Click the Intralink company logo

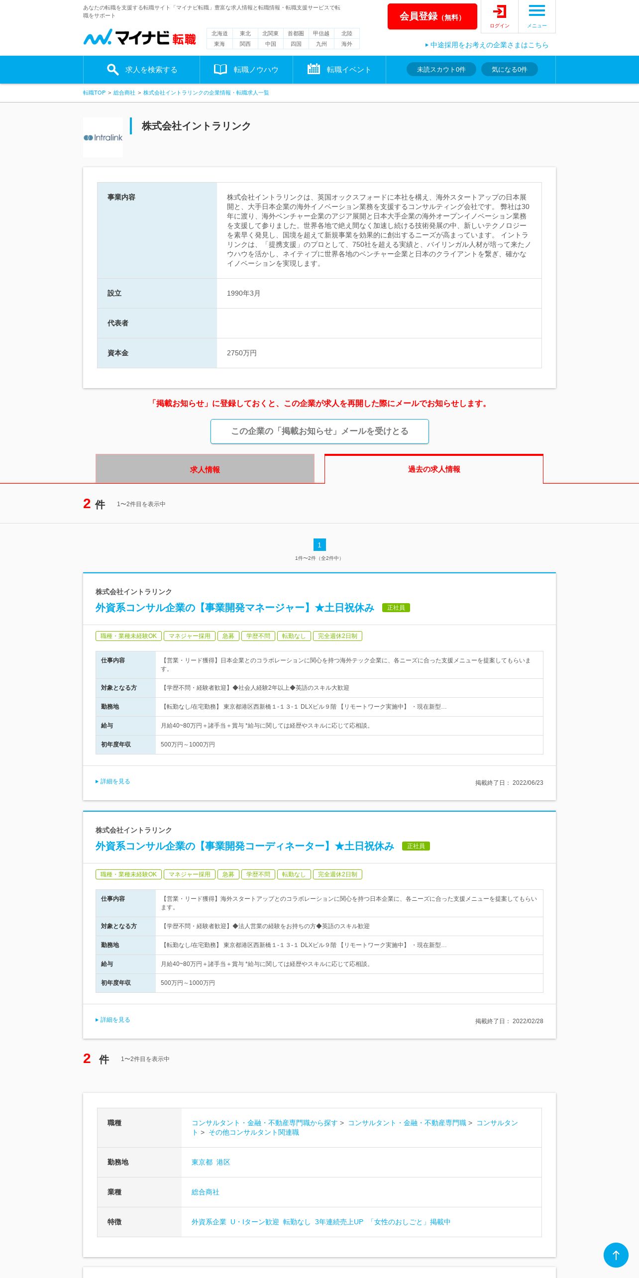tap(103, 137)
